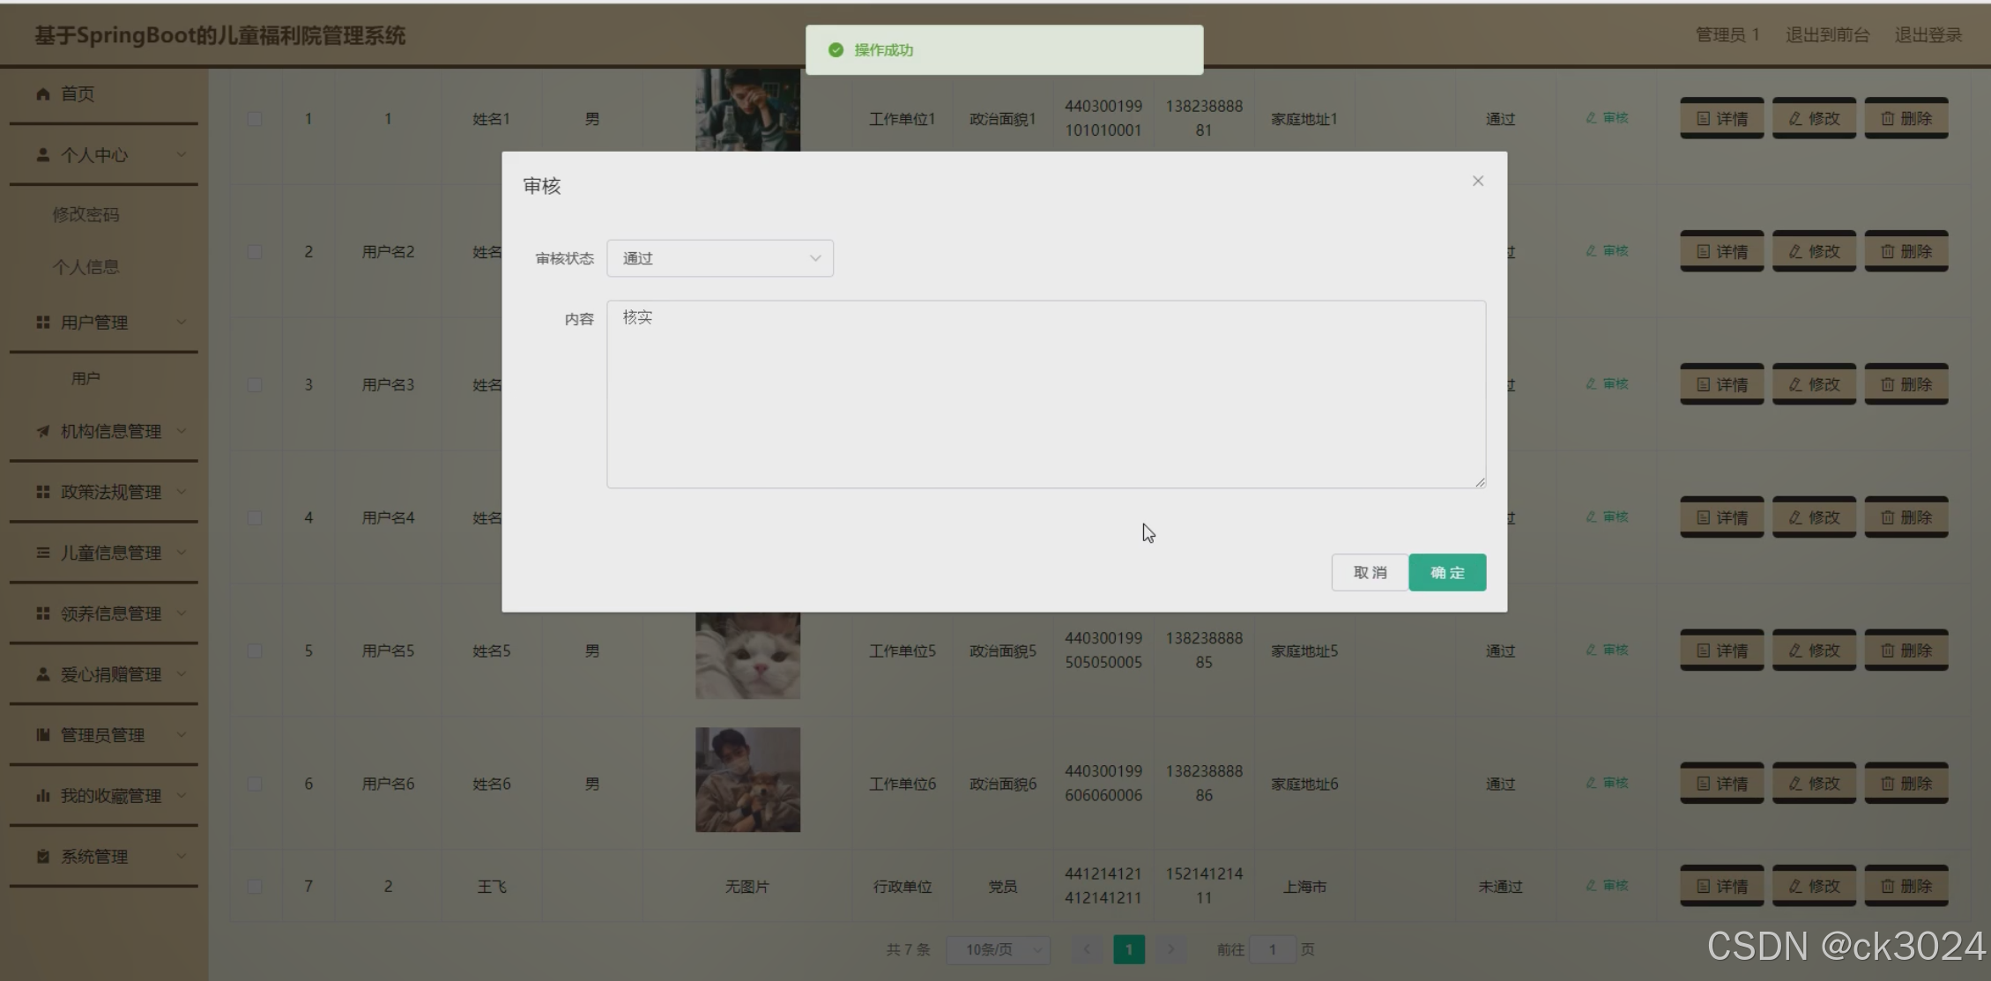Click 退出登录 in the header
The width and height of the screenshot is (1991, 981).
click(x=1928, y=35)
